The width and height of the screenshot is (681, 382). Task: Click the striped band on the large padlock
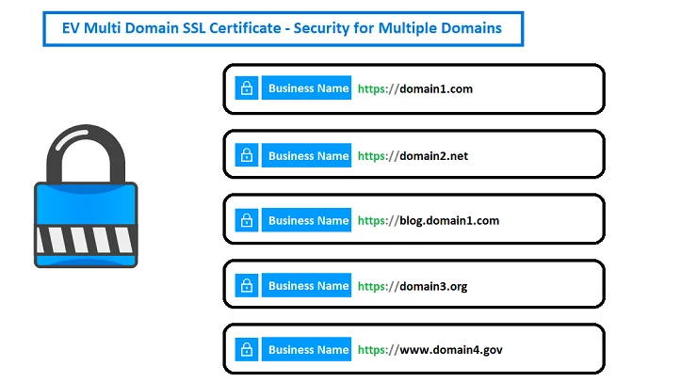tap(86, 237)
